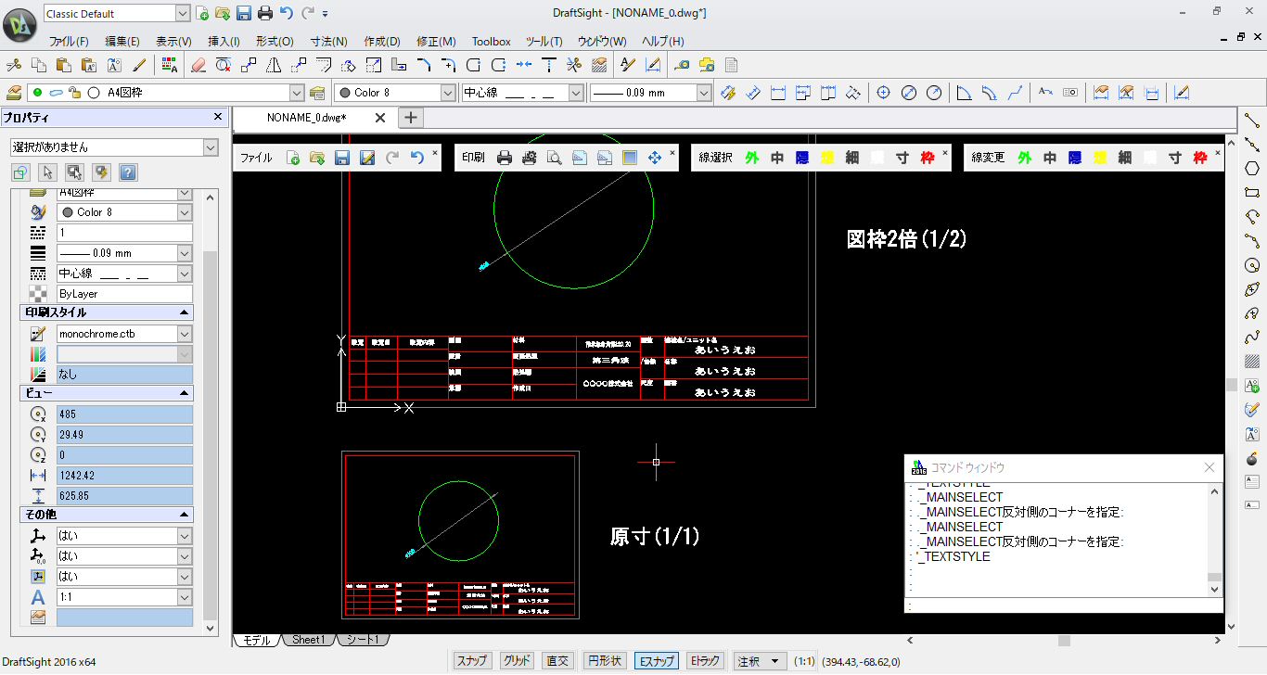Select the Mirror tool in the modify toolbar
The height and width of the screenshot is (675, 1267).
[x=274, y=65]
